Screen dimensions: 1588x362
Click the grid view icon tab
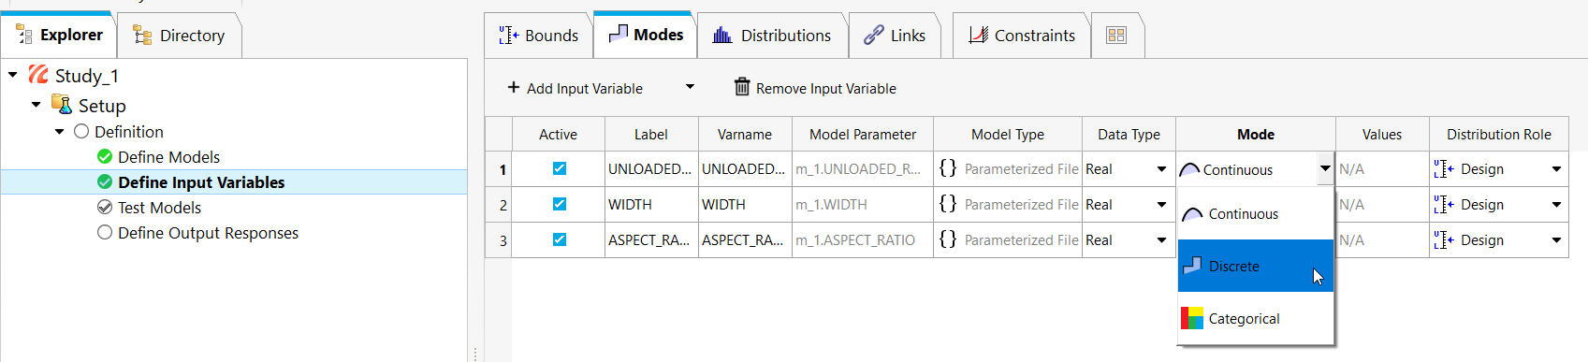(1115, 36)
